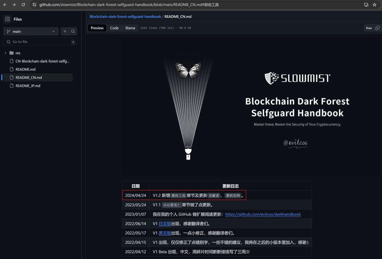This screenshot has width=382, height=259.
Task: Click the 那些官网 code tag
Action: [233, 196]
